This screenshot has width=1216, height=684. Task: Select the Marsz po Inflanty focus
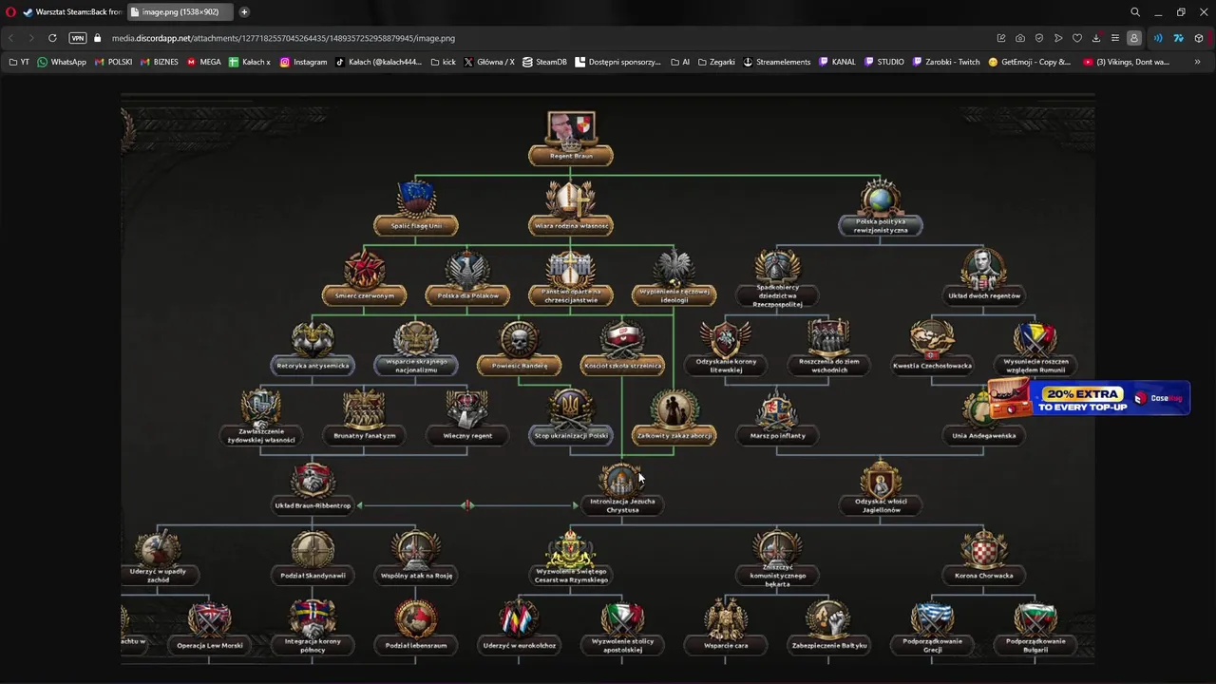(x=777, y=418)
